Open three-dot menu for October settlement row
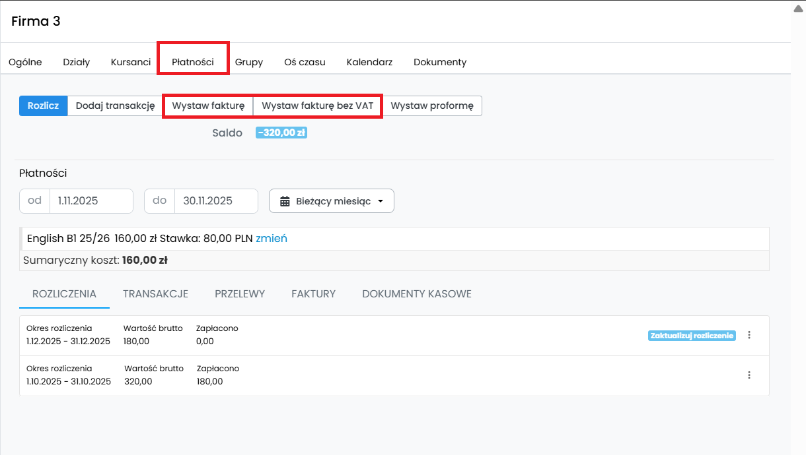The width and height of the screenshot is (806, 455). [x=749, y=375]
